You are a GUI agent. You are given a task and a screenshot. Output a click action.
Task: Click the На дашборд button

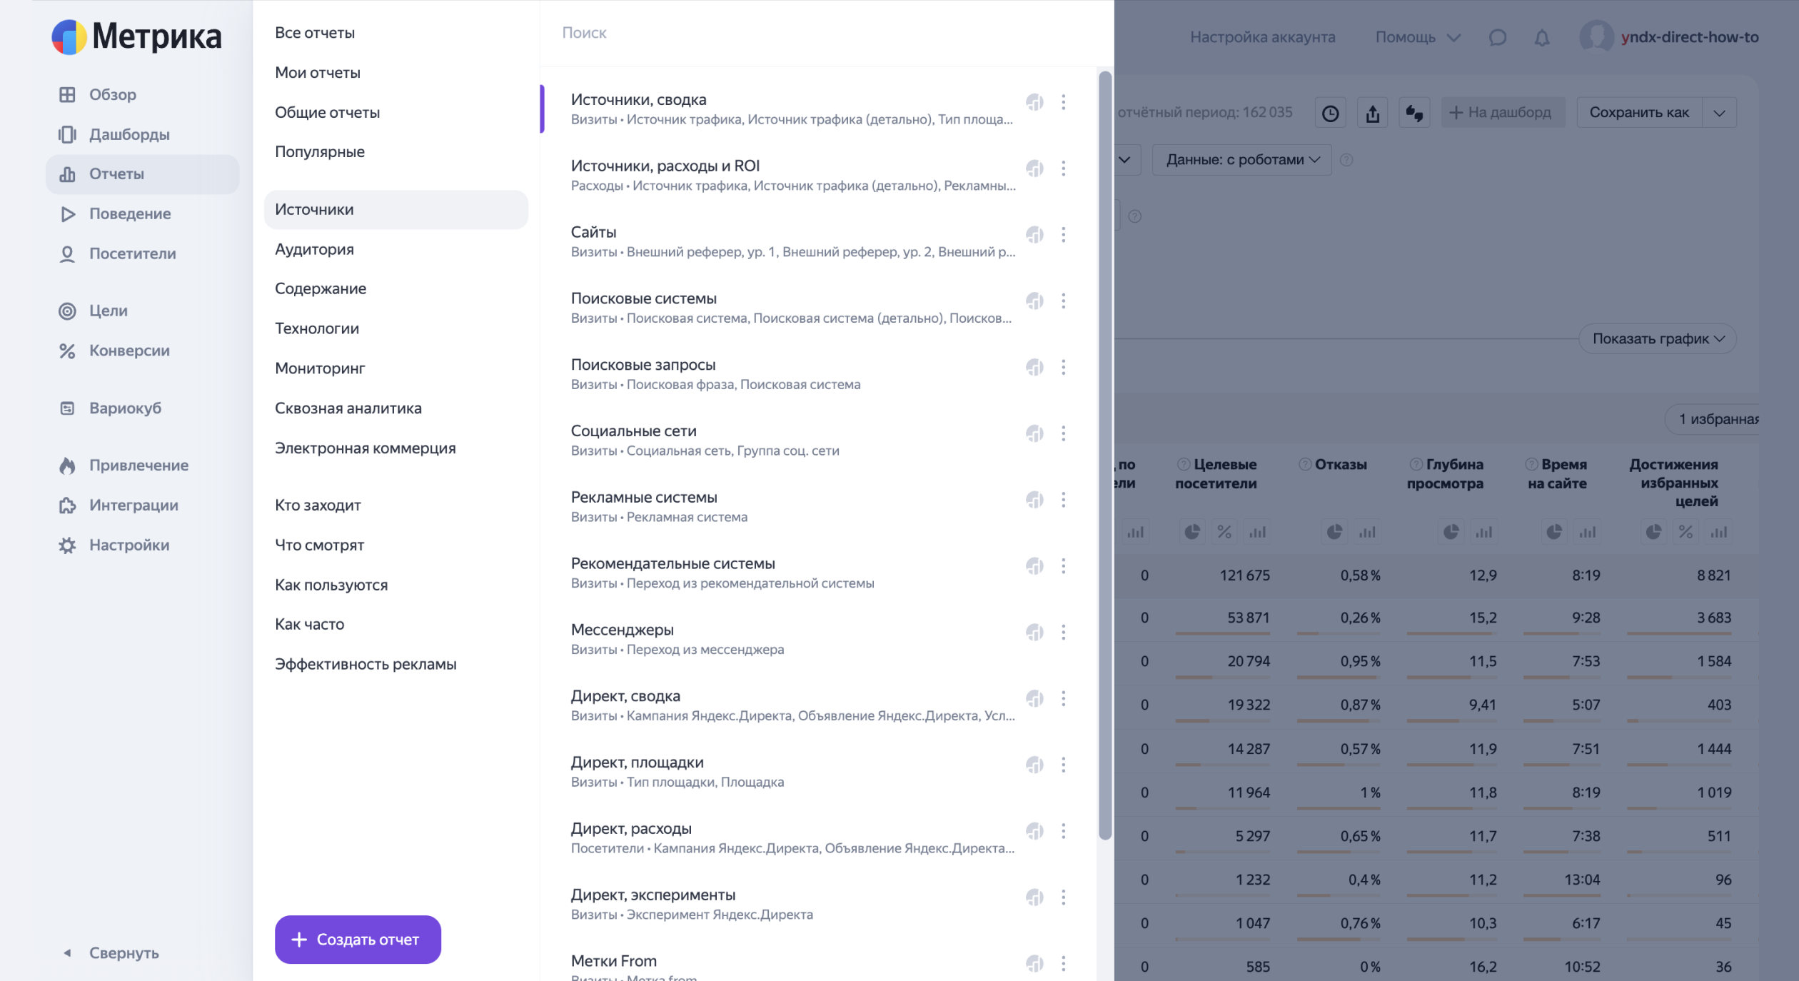click(1503, 113)
